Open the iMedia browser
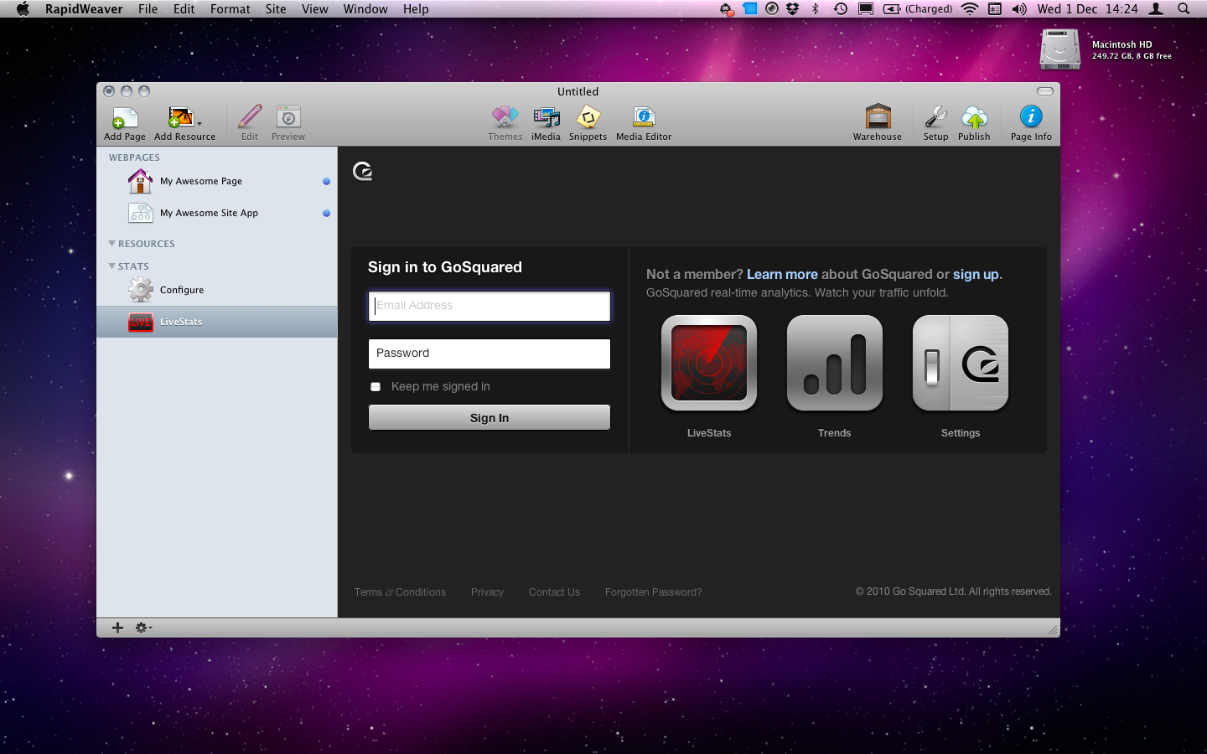Viewport: 1207px width, 754px height. (x=547, y=117)
